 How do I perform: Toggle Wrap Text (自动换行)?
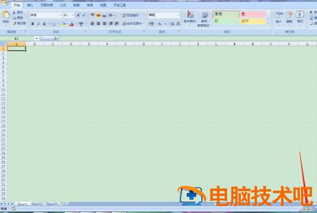point(130,16)
